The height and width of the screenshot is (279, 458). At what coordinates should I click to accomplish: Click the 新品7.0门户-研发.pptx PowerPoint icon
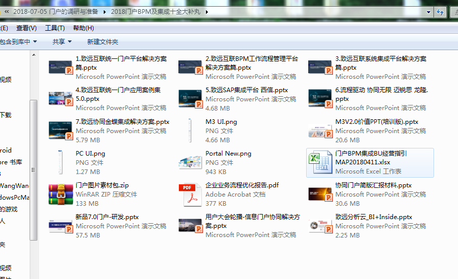click(61, 225)
